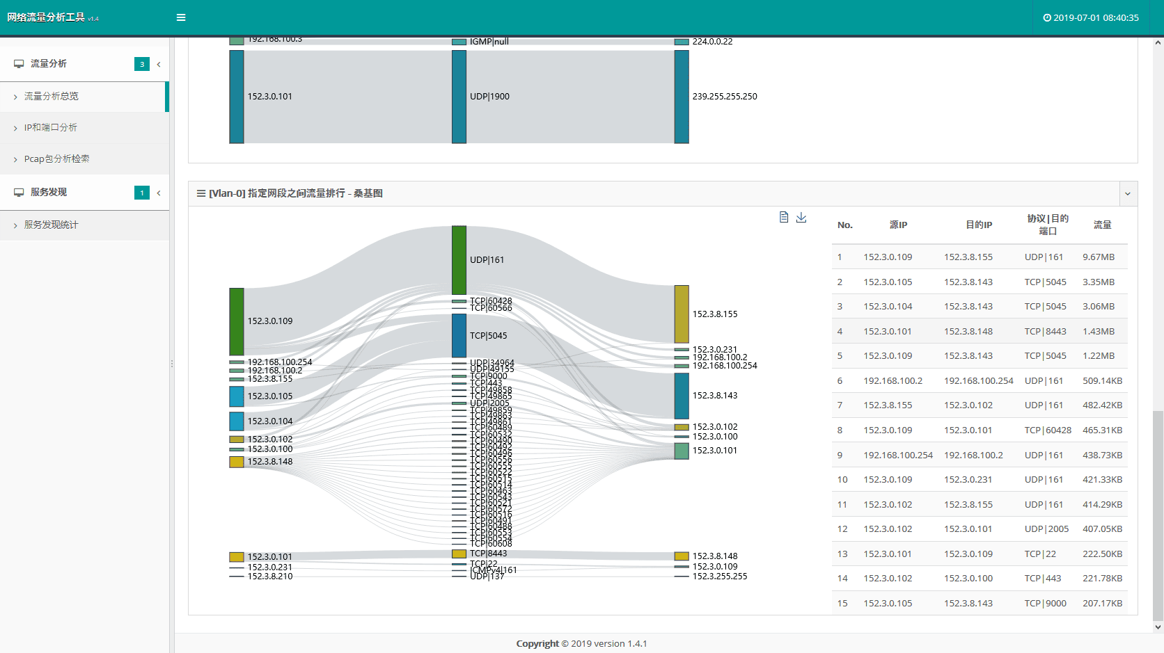Click the list icon beside the Vlan-0 panel title

pos(201,193)
